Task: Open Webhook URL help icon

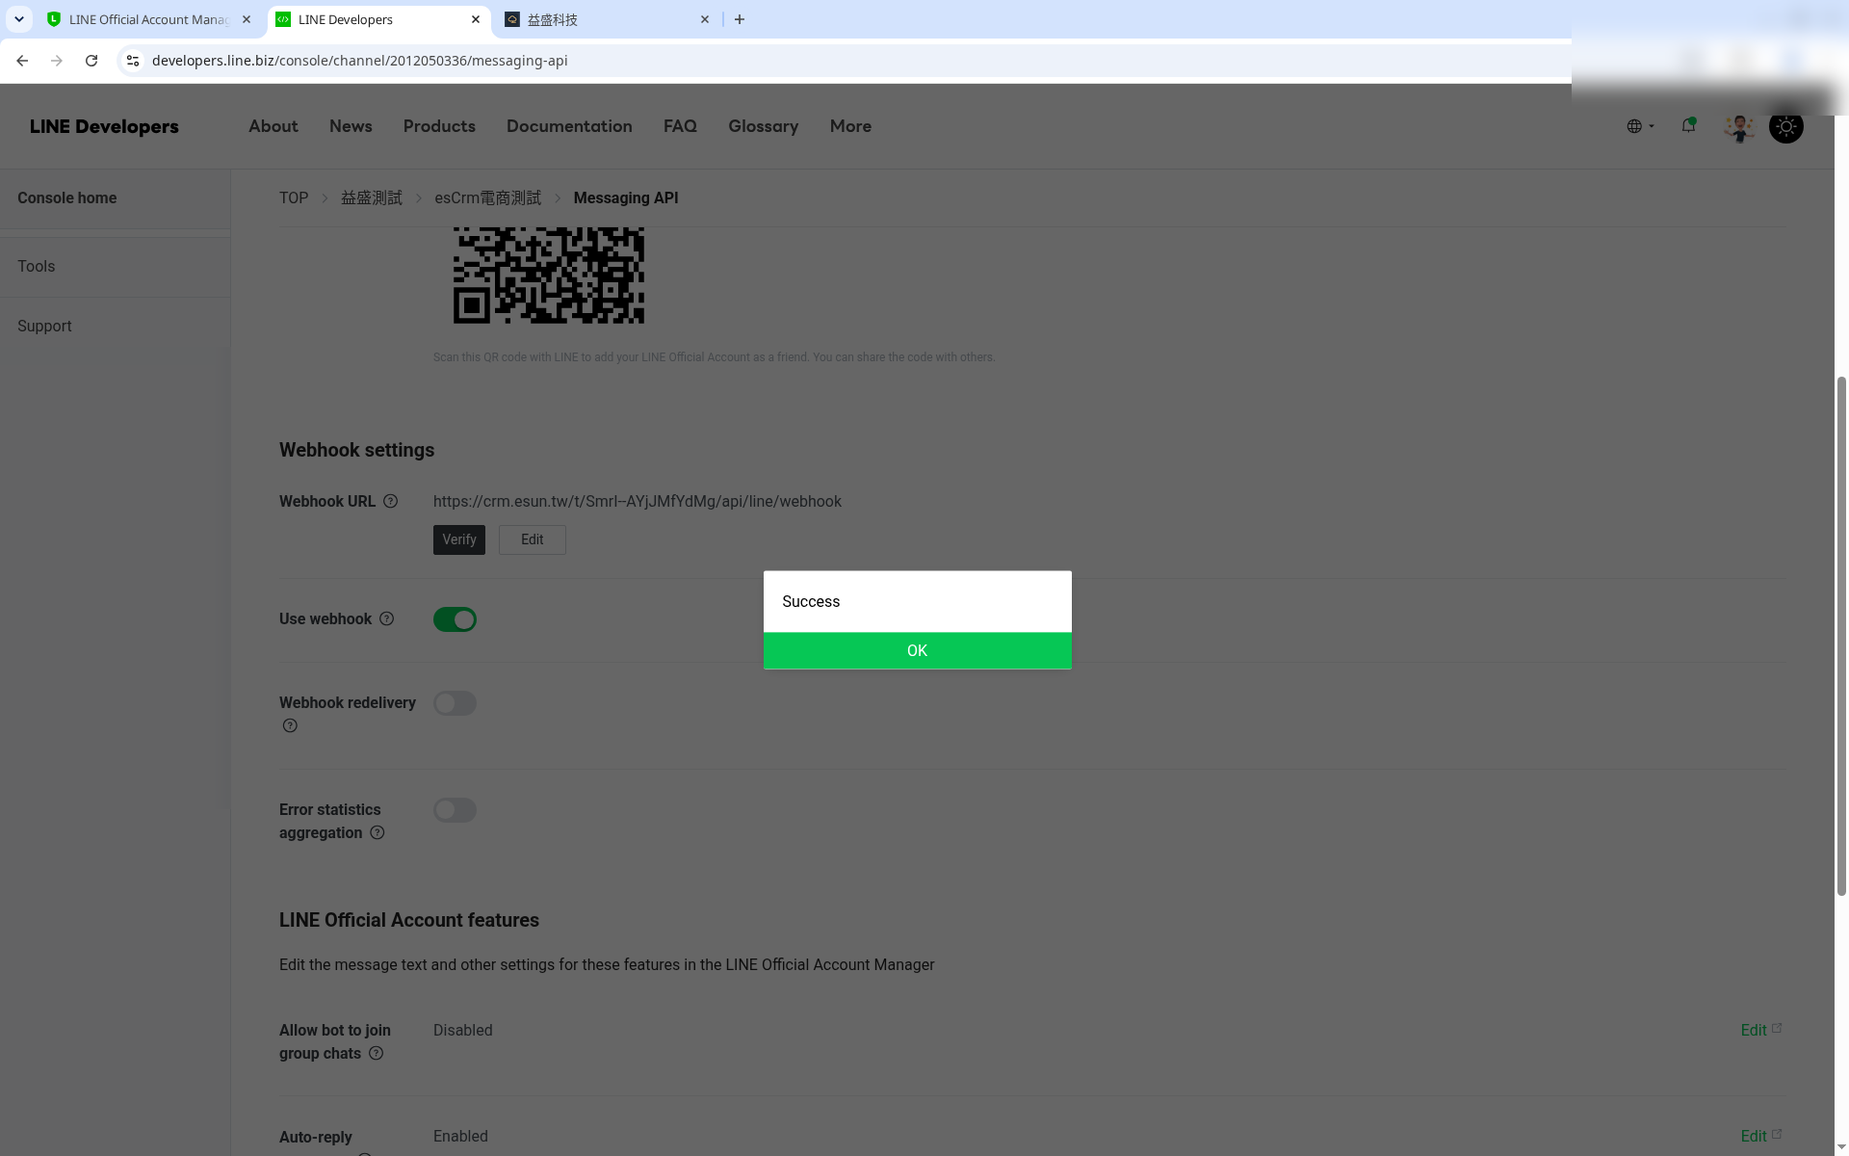Action: (x=390, y=501)
